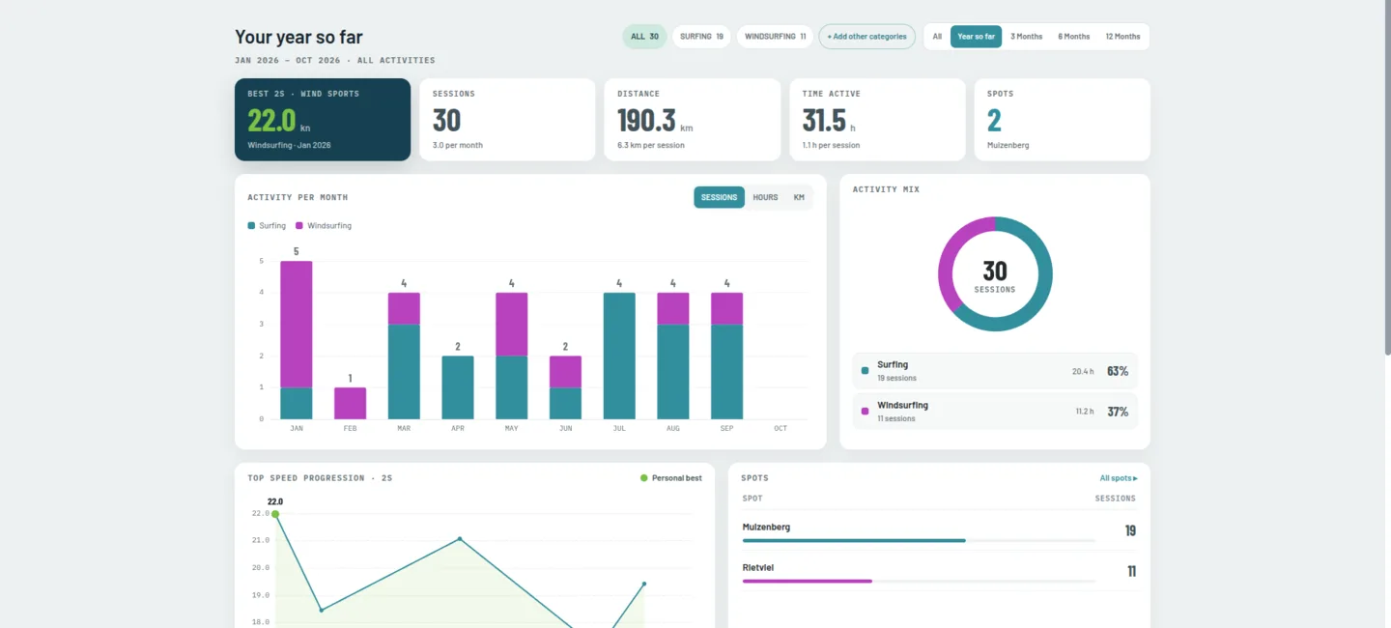This screenshot has width=1391, height=628.
Task: Click the page vertical scrollbar
Action: click(1386, 179)
